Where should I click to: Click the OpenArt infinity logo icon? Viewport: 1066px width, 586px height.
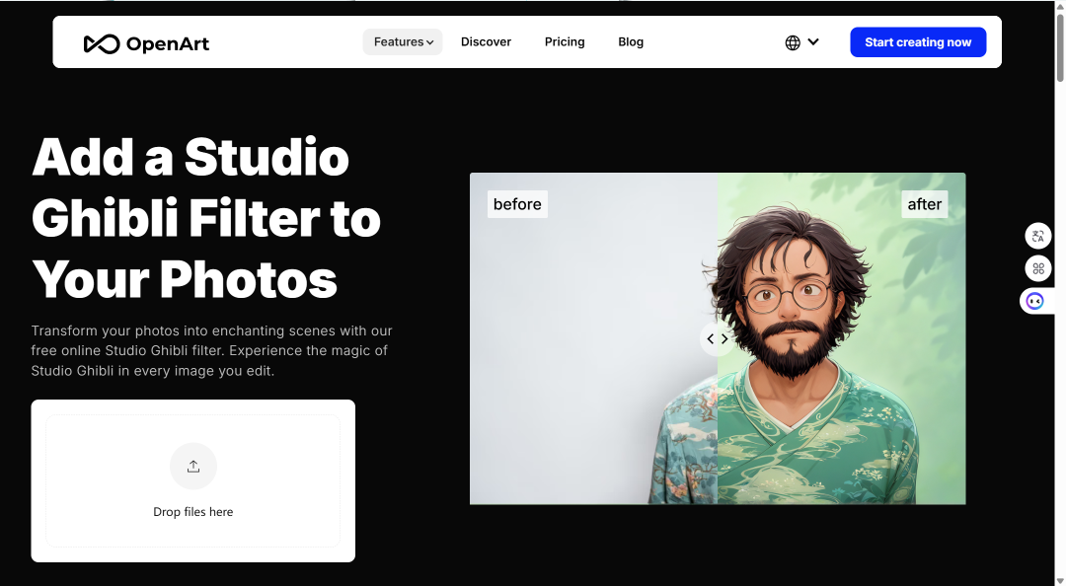tap(102, 44)
